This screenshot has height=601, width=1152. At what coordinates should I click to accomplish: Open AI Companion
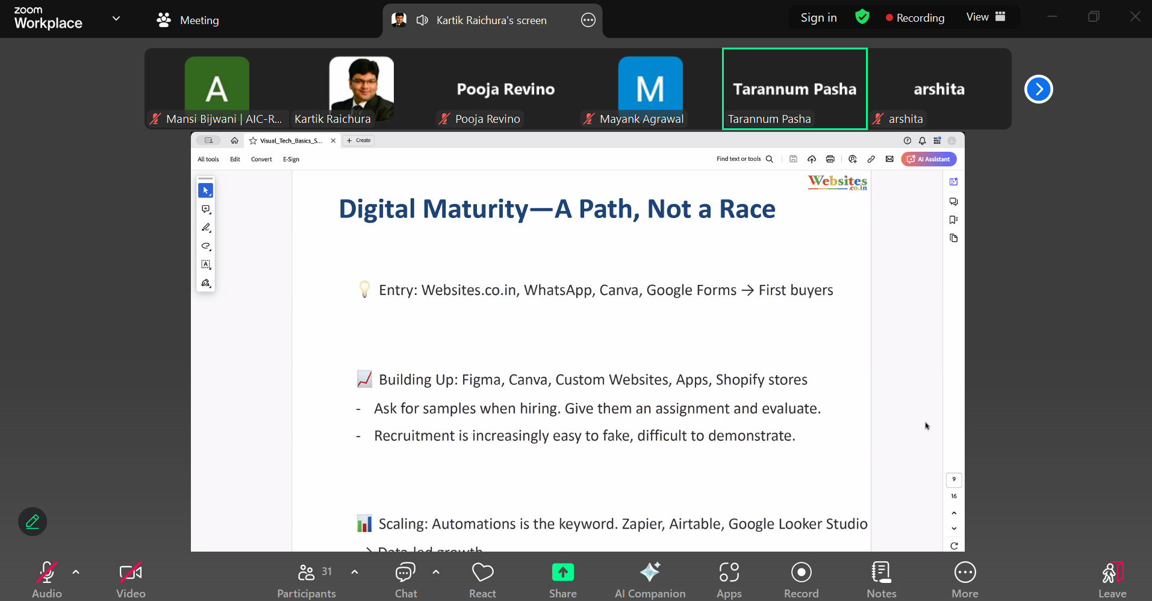(650, 579)
